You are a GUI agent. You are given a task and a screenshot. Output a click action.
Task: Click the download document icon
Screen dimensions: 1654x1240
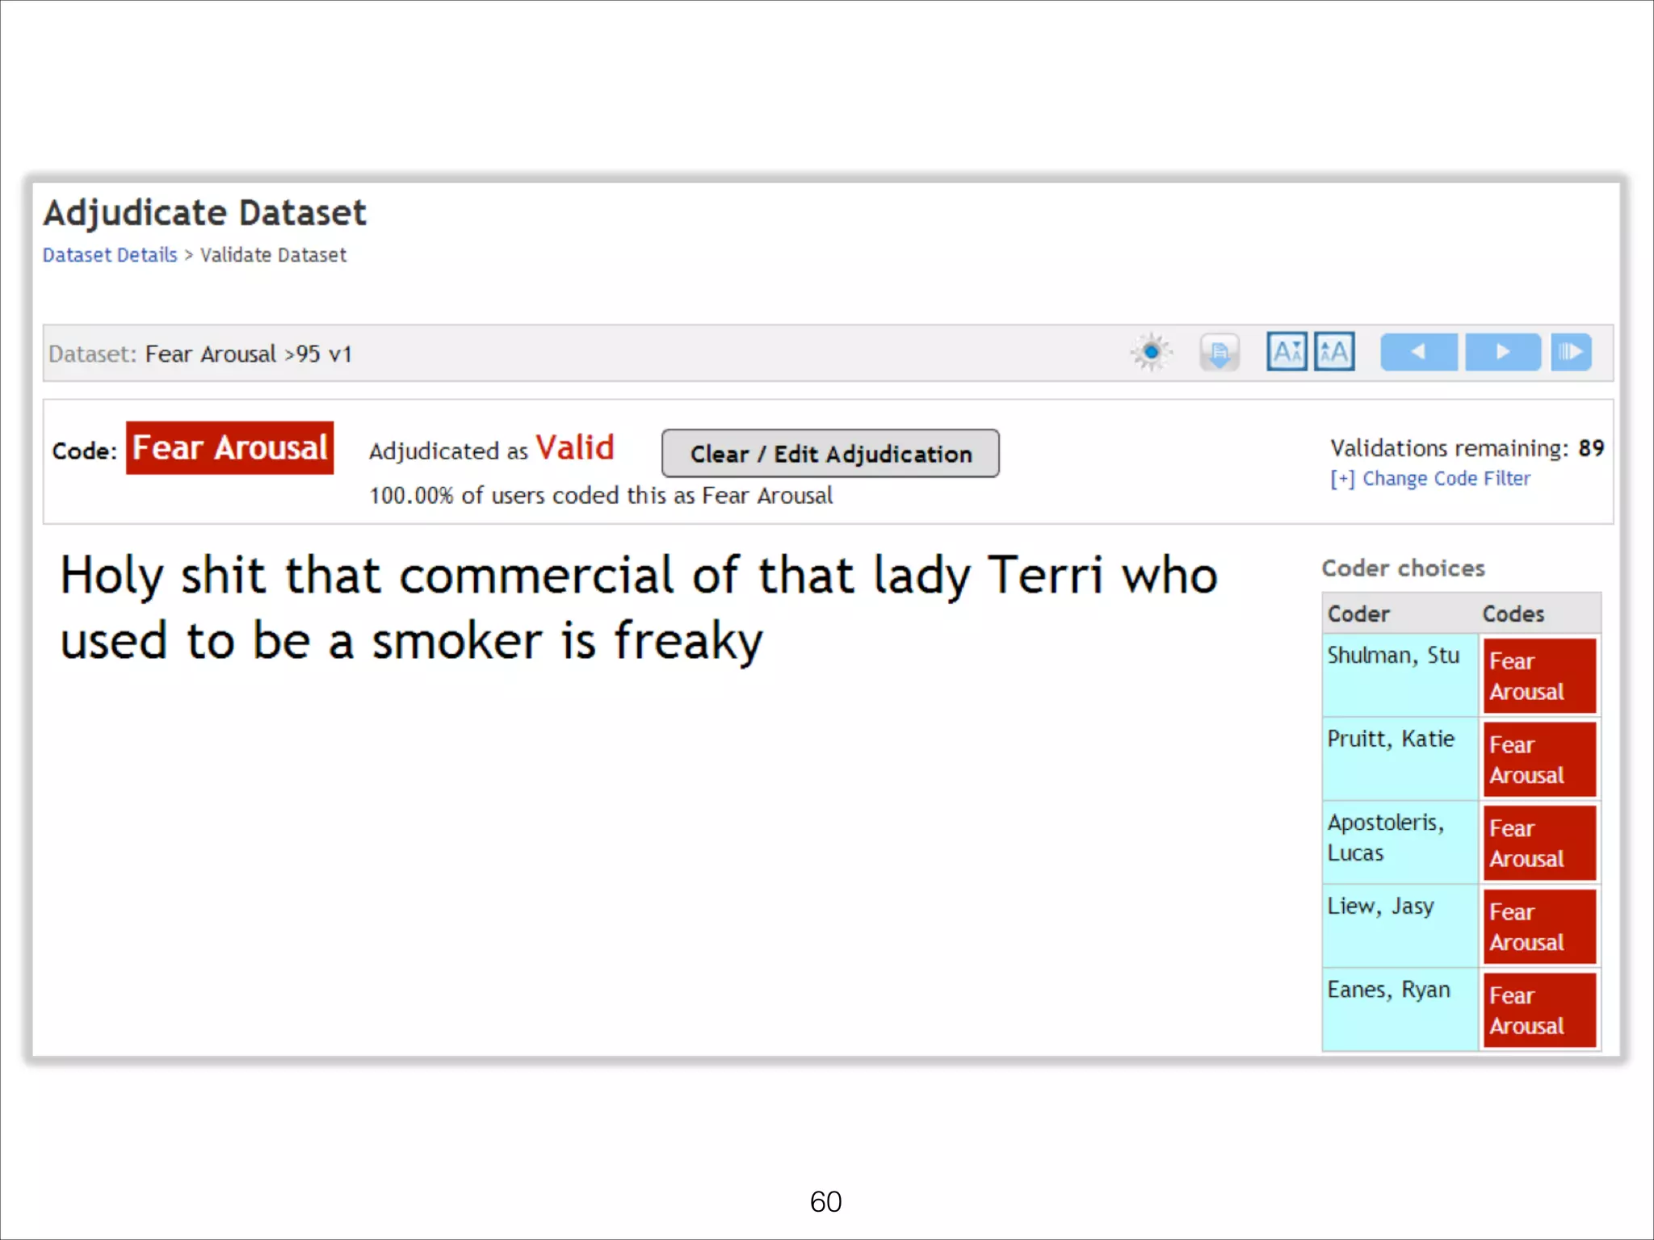[x=1219, y=352]
